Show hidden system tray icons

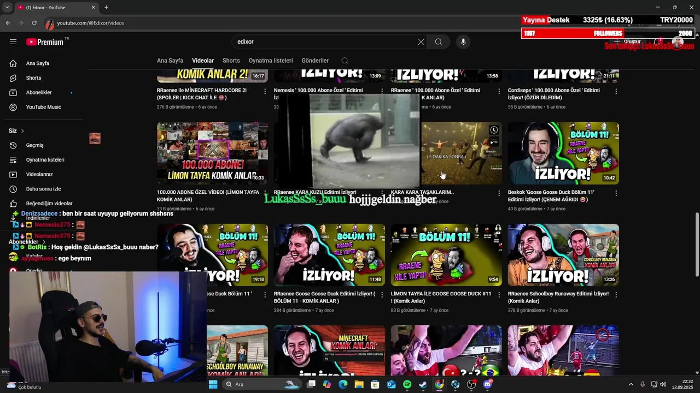(631, 385)
